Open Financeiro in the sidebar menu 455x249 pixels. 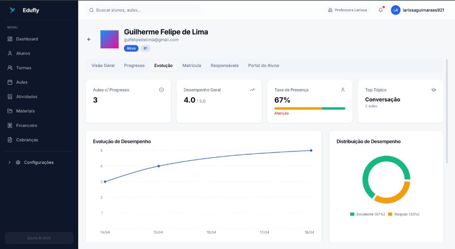pos(27,126)
